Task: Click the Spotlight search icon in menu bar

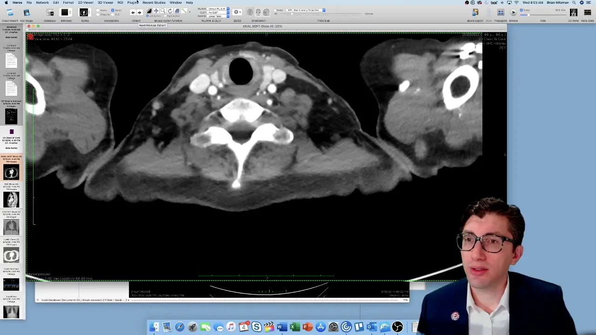Action: (x=574, y=2)
